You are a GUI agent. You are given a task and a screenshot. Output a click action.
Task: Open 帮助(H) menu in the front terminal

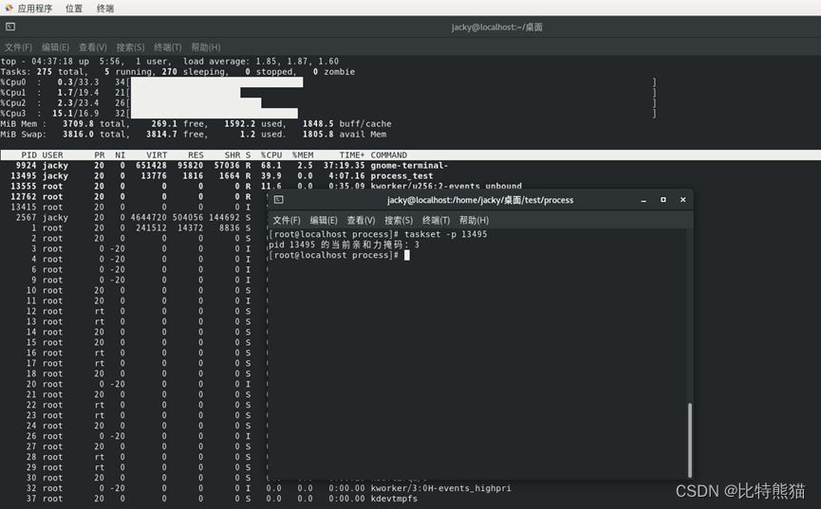click(474, 220)
